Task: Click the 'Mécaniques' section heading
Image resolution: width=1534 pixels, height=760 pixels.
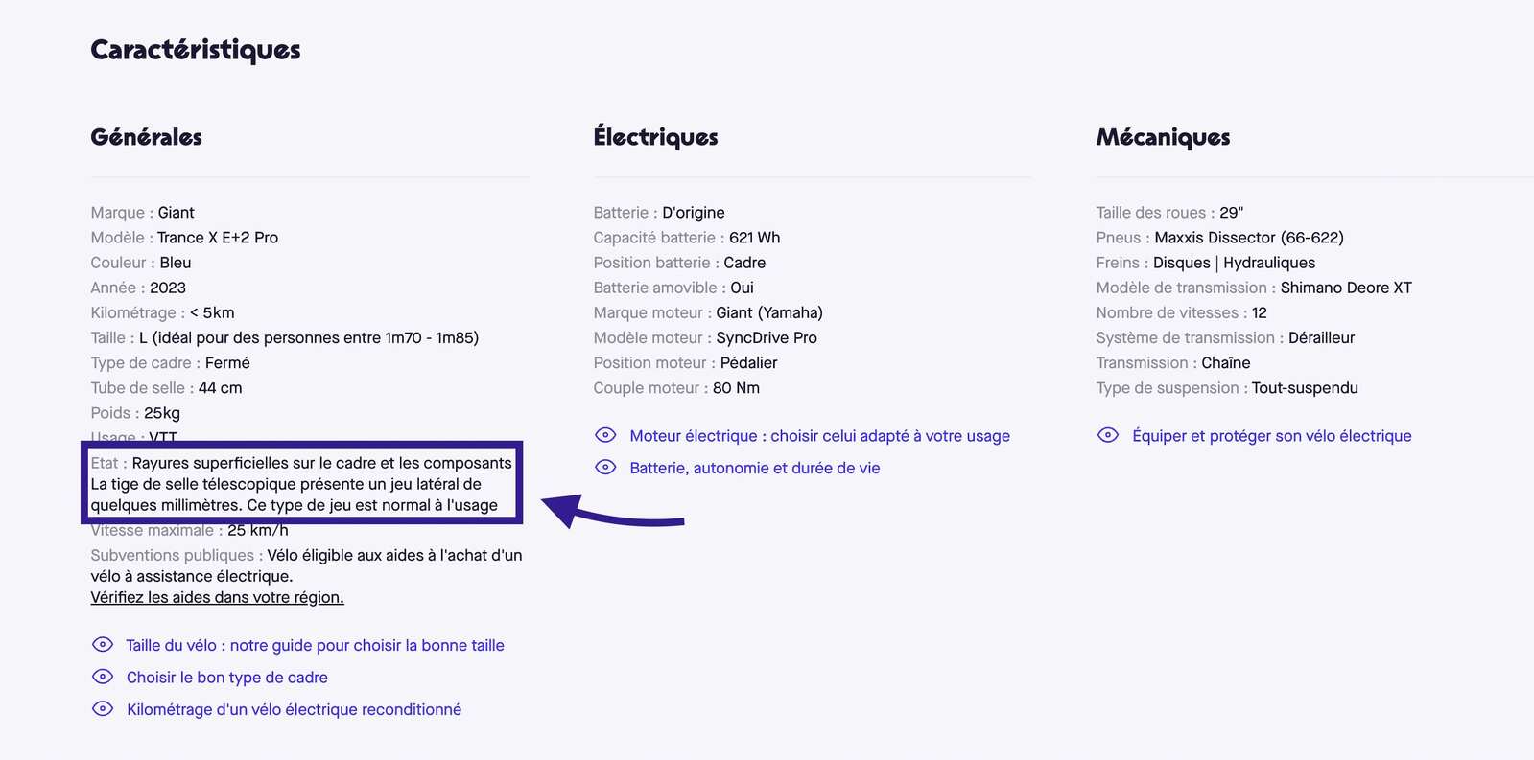Action: [1163, 137]
